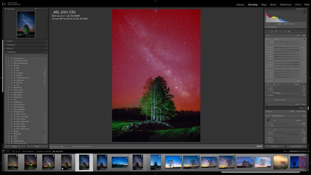Screen dimensions: 311x175
Task: Click Auto tone button
Action: click(302, 130)
